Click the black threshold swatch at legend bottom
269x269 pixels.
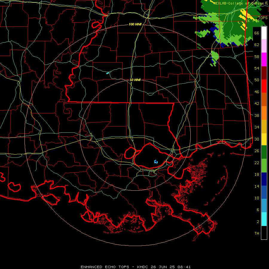[264, 233]
